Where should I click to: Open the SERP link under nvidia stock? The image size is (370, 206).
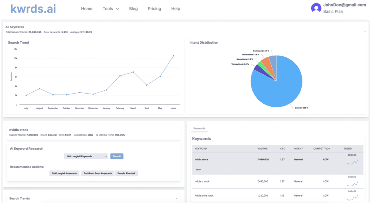click(x=198, y=169)
